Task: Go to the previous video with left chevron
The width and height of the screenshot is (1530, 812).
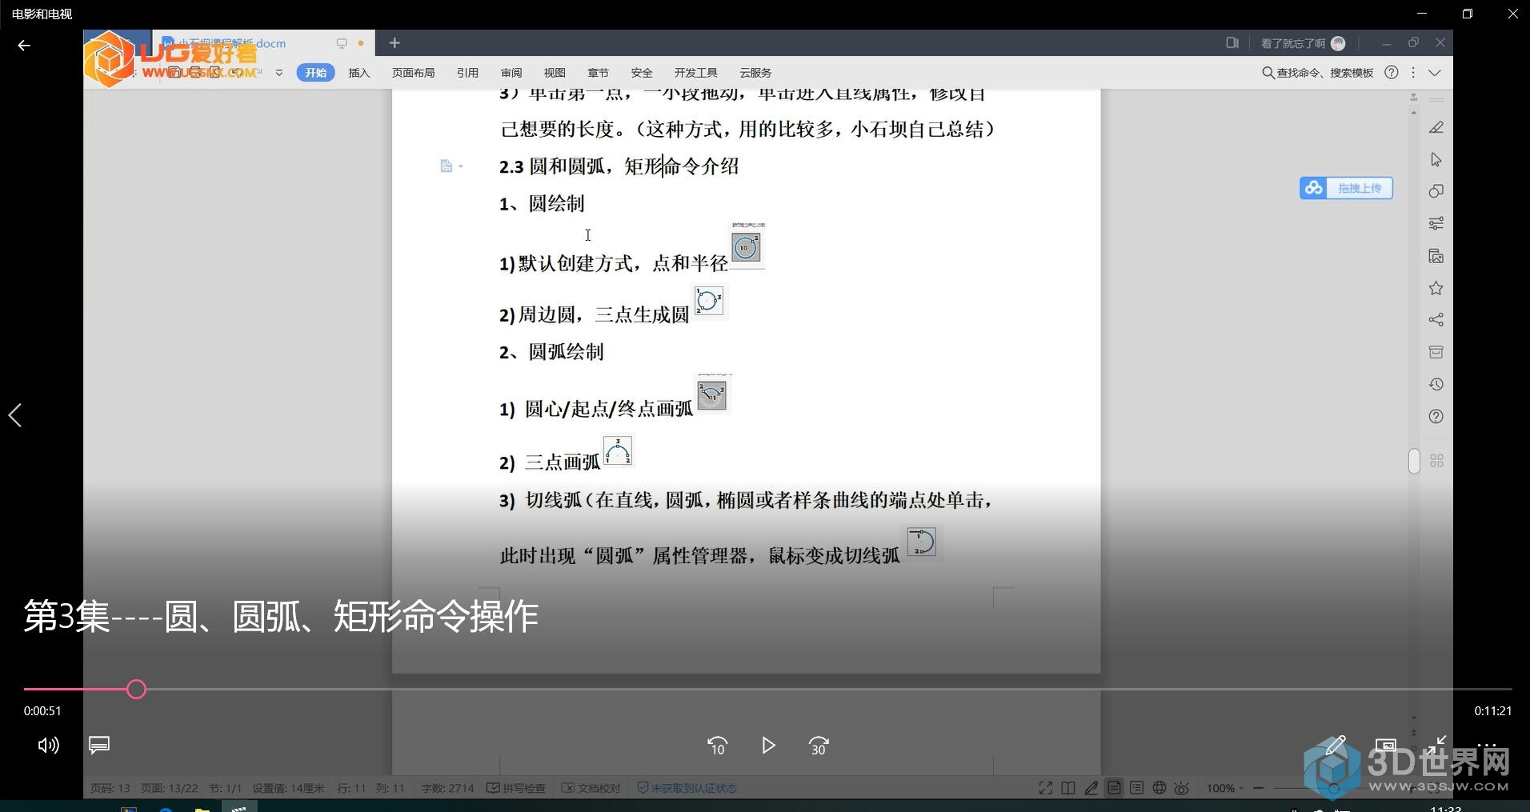Action: [x=15, y=415]
